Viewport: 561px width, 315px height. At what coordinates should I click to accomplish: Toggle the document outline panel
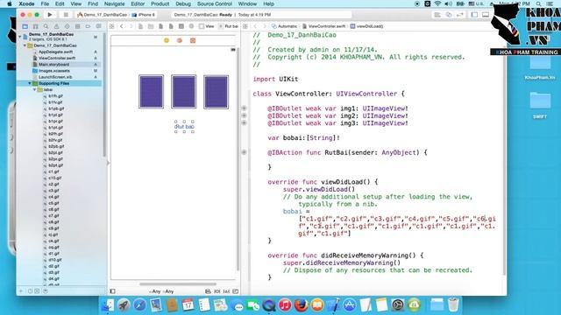pyautogui.click(x=113, y=291)
